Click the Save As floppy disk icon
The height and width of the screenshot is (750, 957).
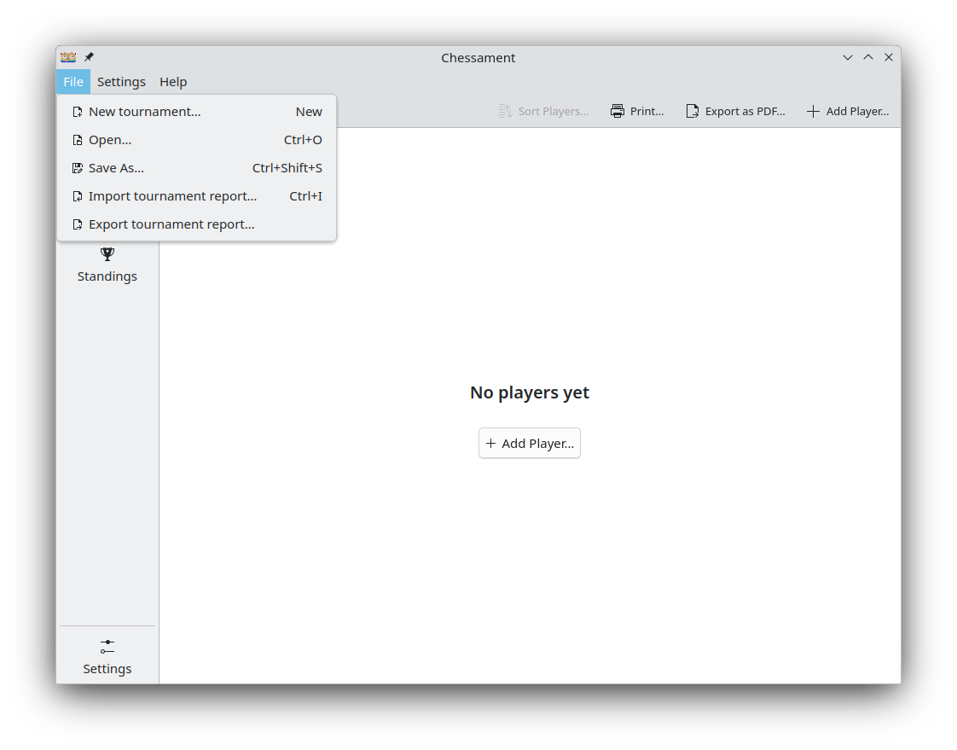click(x=78, y=168)
